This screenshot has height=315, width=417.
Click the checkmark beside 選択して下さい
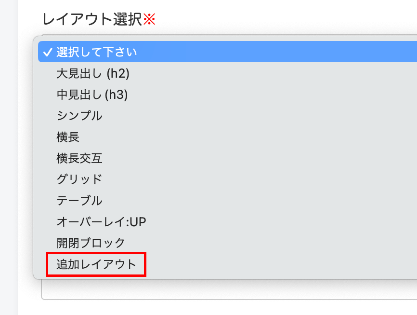(x=48, y=52)
